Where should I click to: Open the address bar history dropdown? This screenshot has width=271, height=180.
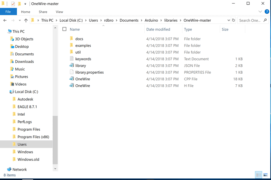click(x=229, y=20)
